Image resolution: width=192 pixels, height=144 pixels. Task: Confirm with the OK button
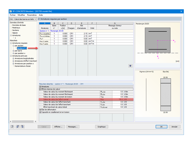pos(161,127)
